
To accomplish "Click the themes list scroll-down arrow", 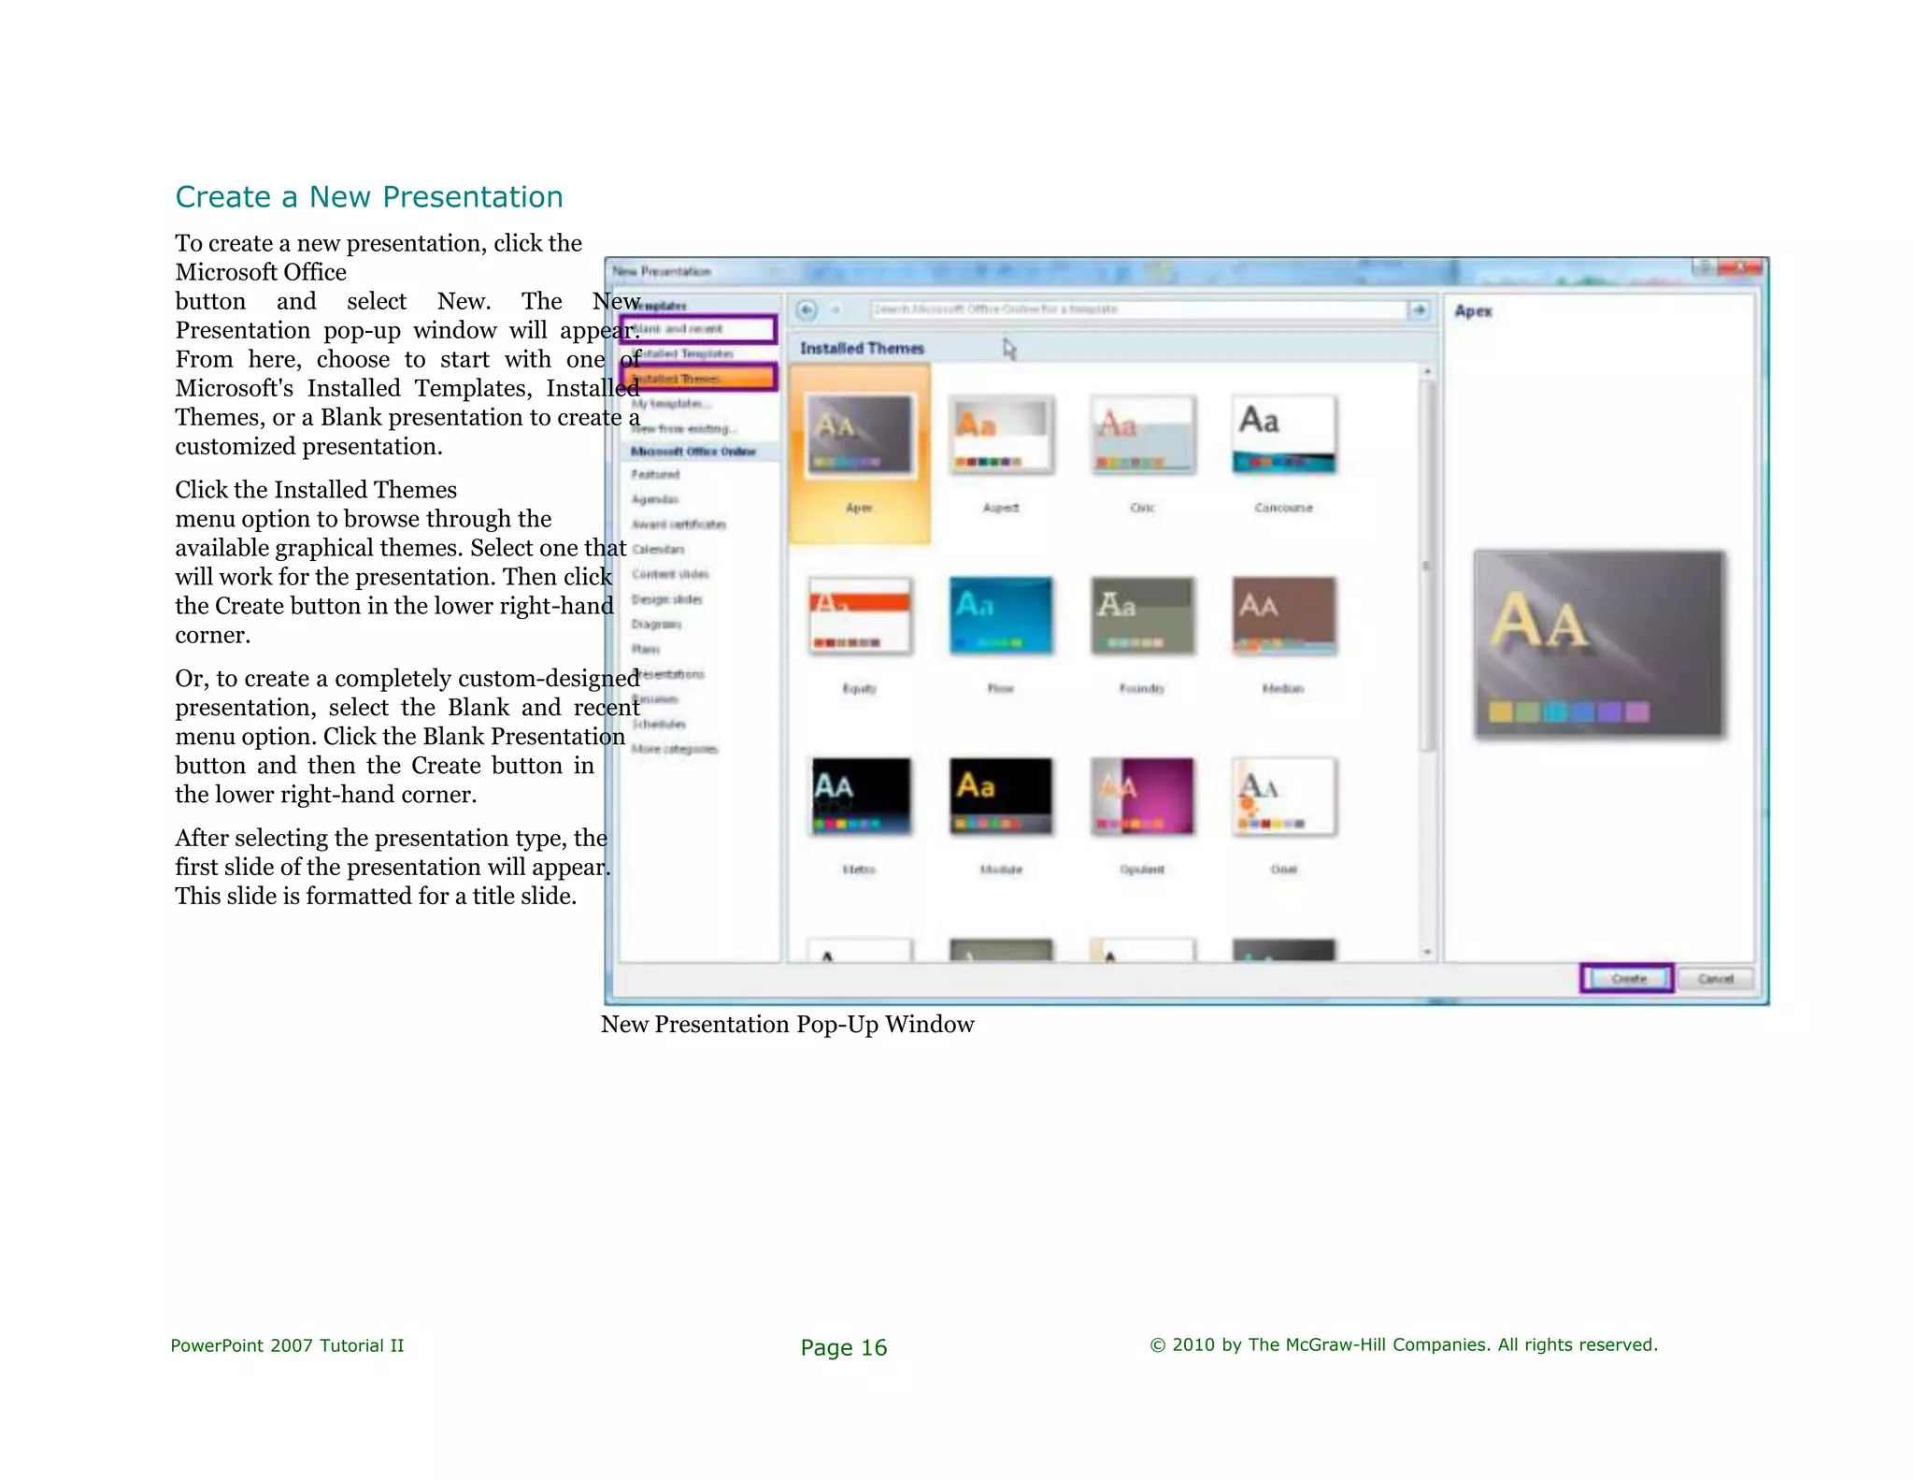I will pos(1427,952).
